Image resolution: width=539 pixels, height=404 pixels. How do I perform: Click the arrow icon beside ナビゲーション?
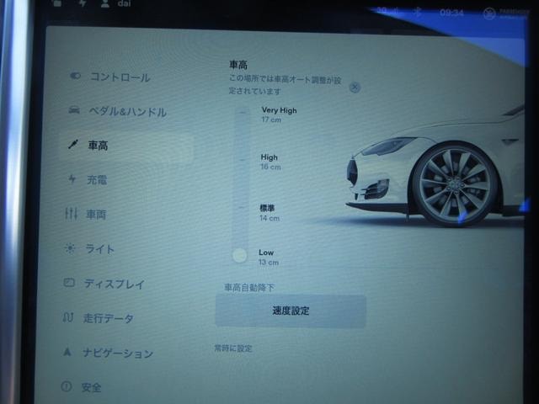pyautogui.click(x=67, y=352)
